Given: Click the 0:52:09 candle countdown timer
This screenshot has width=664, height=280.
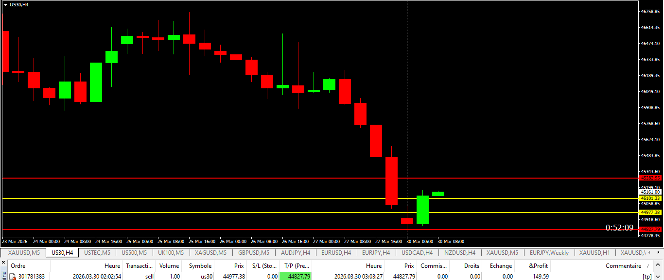Looking at the screenshot, I should coord(619,228).
